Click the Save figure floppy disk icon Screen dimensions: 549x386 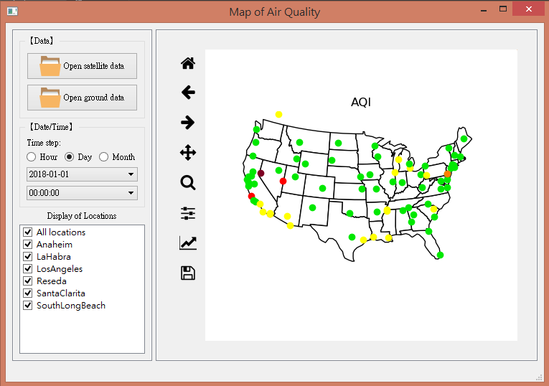click(x=188, y=273)
